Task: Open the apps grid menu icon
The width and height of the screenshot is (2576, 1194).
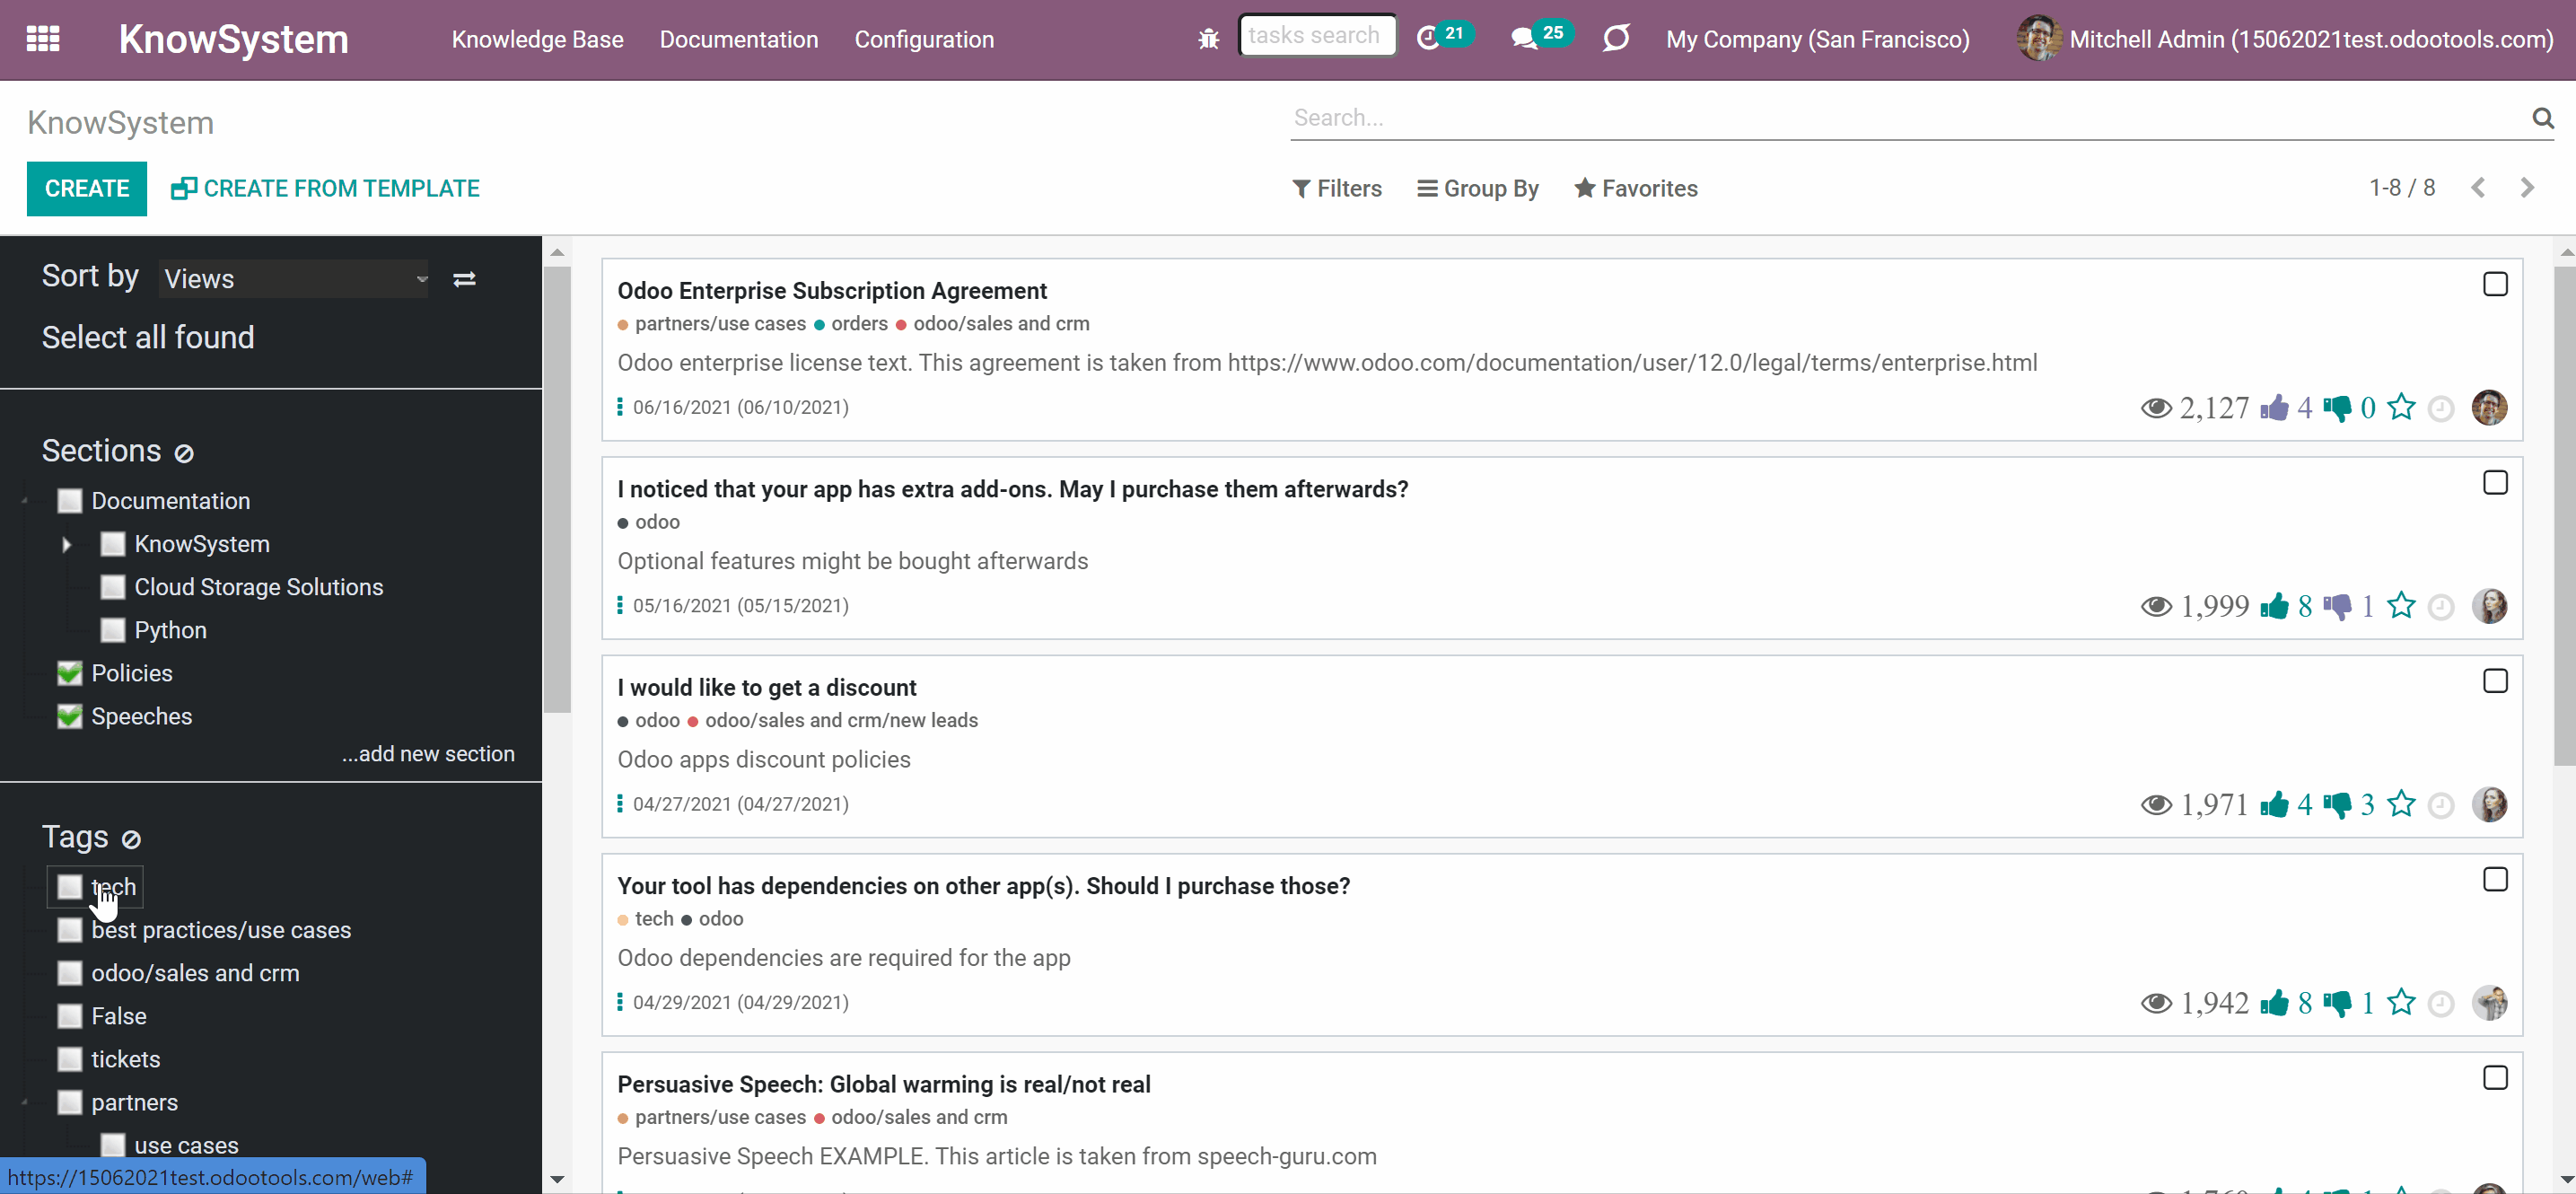Action: click(x=43, y=39)
